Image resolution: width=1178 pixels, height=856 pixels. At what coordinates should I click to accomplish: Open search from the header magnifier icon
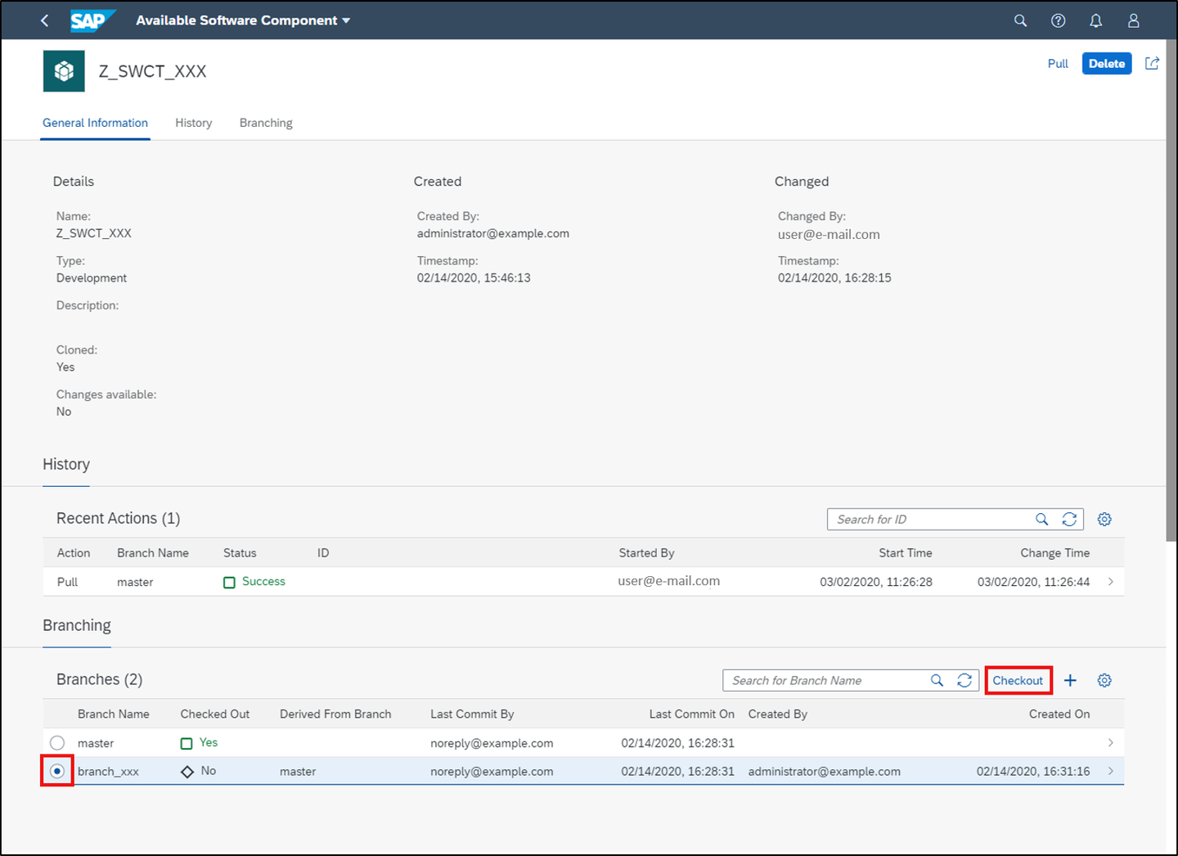pyautogui.click(x=1020, y=20)
